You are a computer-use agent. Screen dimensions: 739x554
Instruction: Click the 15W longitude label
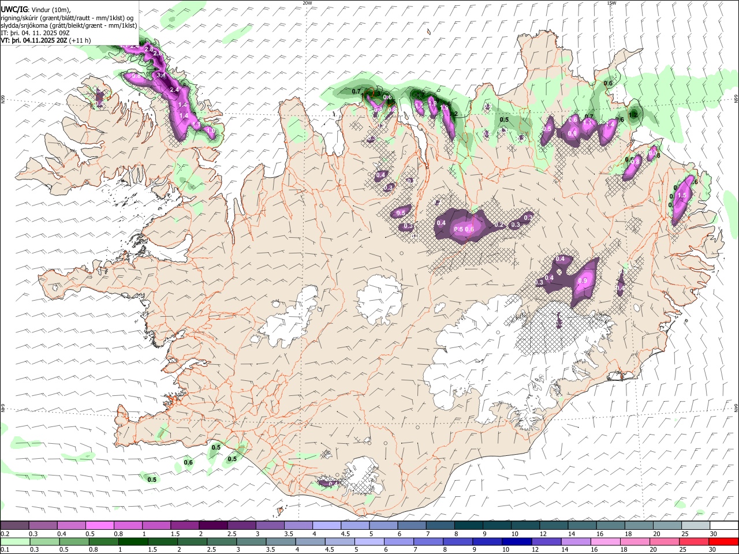tap(611, 3)
